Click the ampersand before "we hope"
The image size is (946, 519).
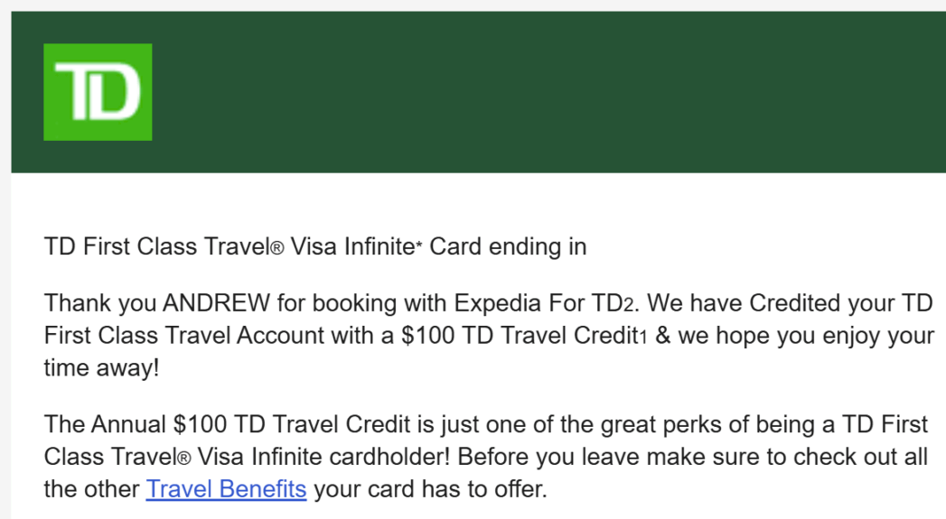pos(660,336)
